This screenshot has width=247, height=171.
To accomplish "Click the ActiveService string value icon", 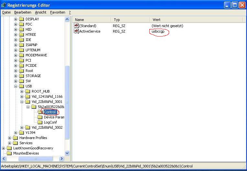I will click(76, 31).
